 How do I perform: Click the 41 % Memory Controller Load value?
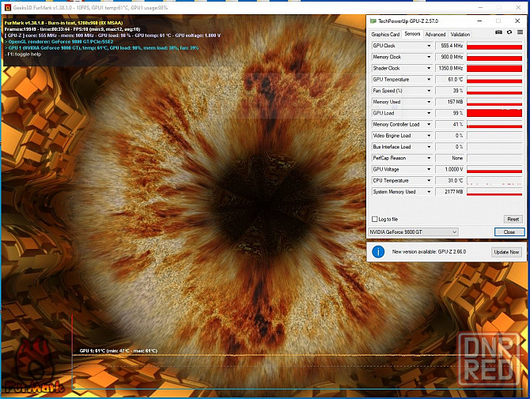click(x=450, y=124)
